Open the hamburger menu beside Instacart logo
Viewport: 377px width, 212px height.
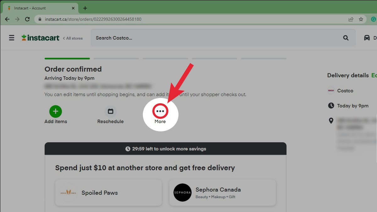[12, 38]
